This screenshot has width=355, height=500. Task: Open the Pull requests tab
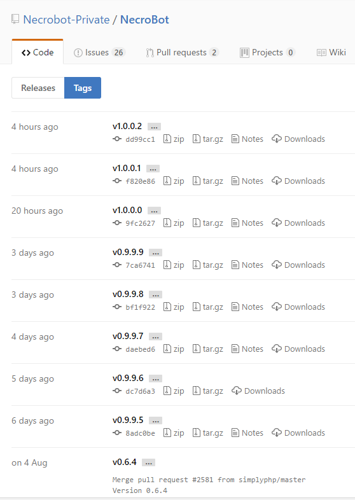coord(182,52)
